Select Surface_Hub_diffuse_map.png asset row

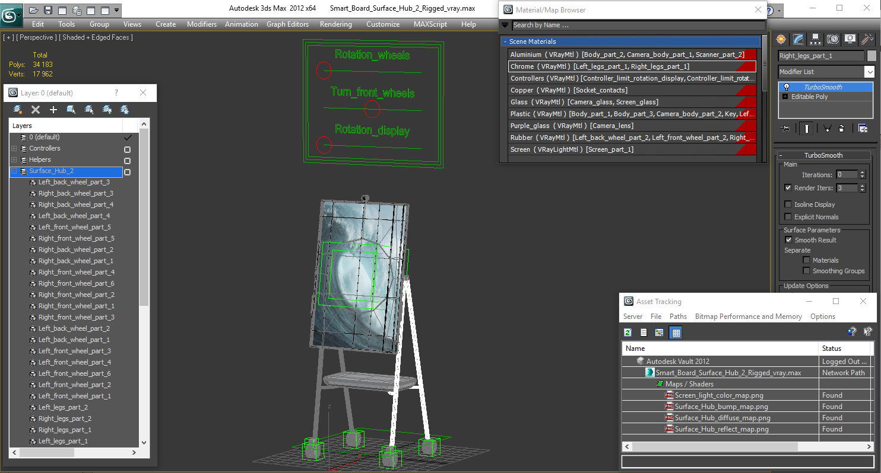point(748,418)
